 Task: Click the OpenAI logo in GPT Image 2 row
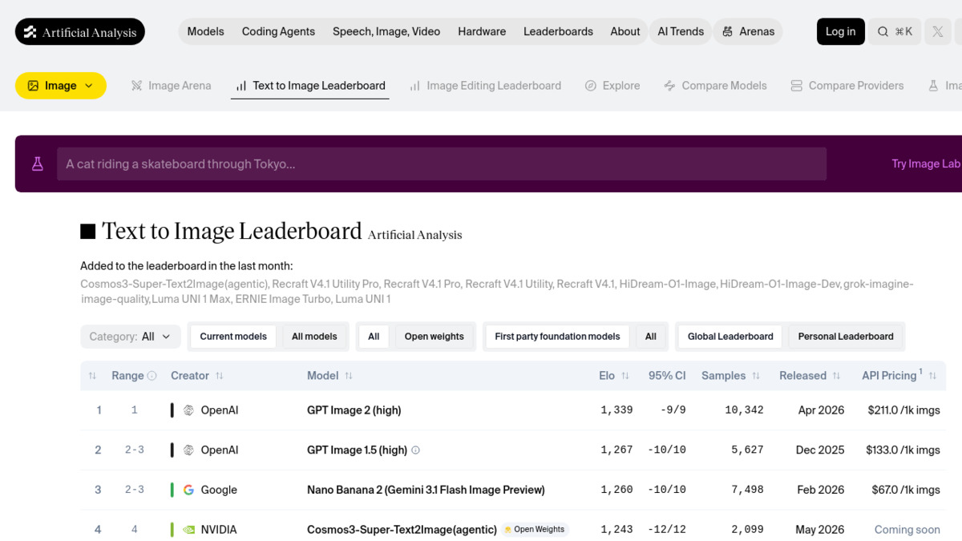[188, 410]
